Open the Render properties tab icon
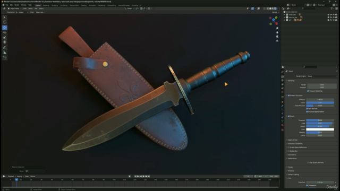Image resolution: width=340 pixels, height=191 pixels. 282,76
